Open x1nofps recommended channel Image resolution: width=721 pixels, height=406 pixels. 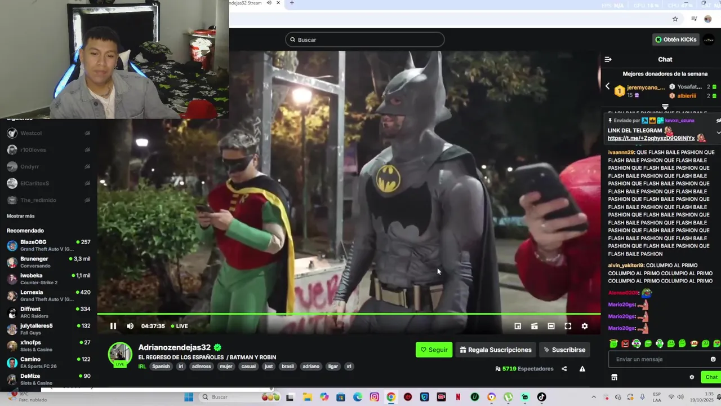pyautogui.click(x=48, y=346)
